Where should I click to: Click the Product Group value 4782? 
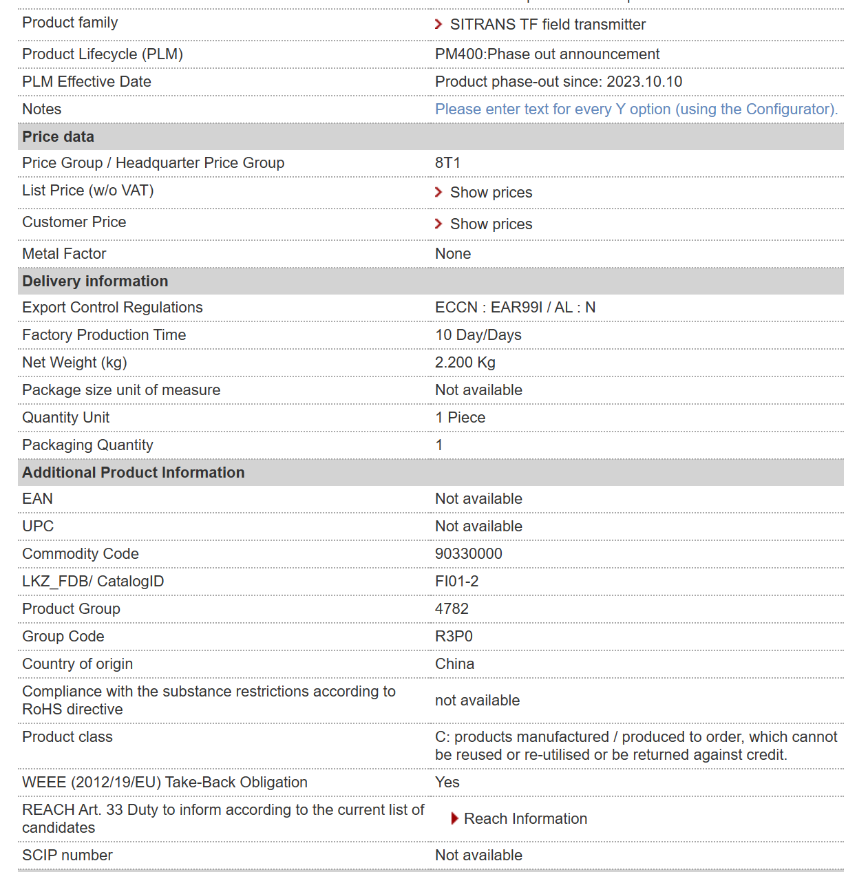(x=452, y=609)
